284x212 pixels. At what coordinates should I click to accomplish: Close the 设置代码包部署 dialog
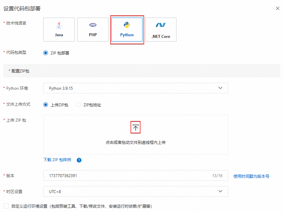point(277,8)
